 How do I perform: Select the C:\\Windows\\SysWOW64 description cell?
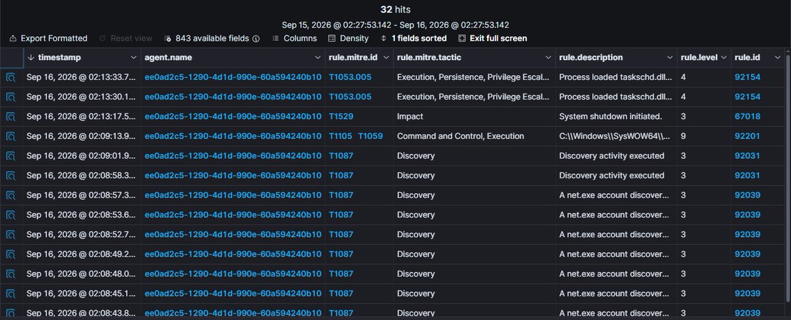tap(616, 136)
